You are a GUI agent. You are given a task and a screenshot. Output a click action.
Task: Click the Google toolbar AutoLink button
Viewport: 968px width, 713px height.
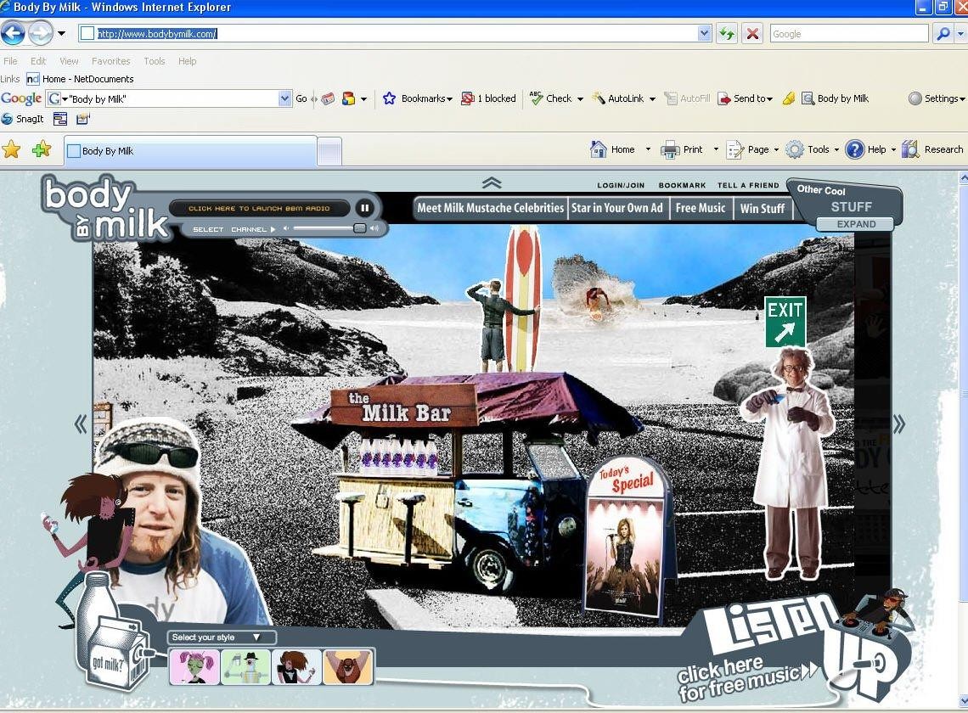[x=617, y=98]
